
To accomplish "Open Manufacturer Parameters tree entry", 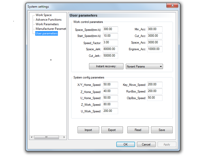I will 51,29.
